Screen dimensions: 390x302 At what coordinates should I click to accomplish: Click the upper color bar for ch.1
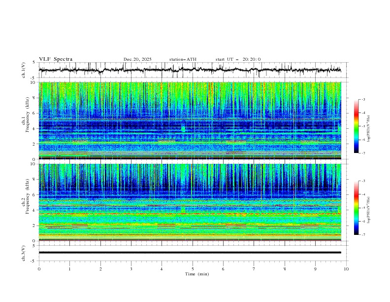tap(357, 126)
